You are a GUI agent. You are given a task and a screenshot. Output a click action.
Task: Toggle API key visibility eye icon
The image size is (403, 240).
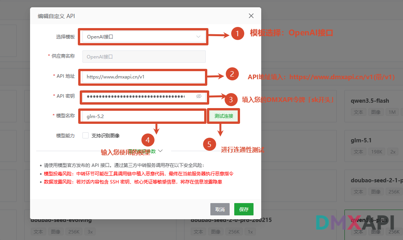[199, 96]
